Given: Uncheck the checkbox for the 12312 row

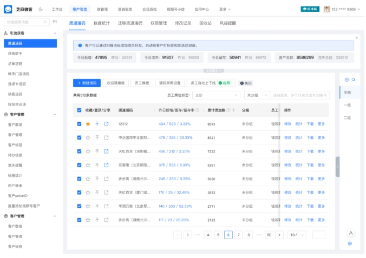Looking at the screenshot, I should 79,124.
